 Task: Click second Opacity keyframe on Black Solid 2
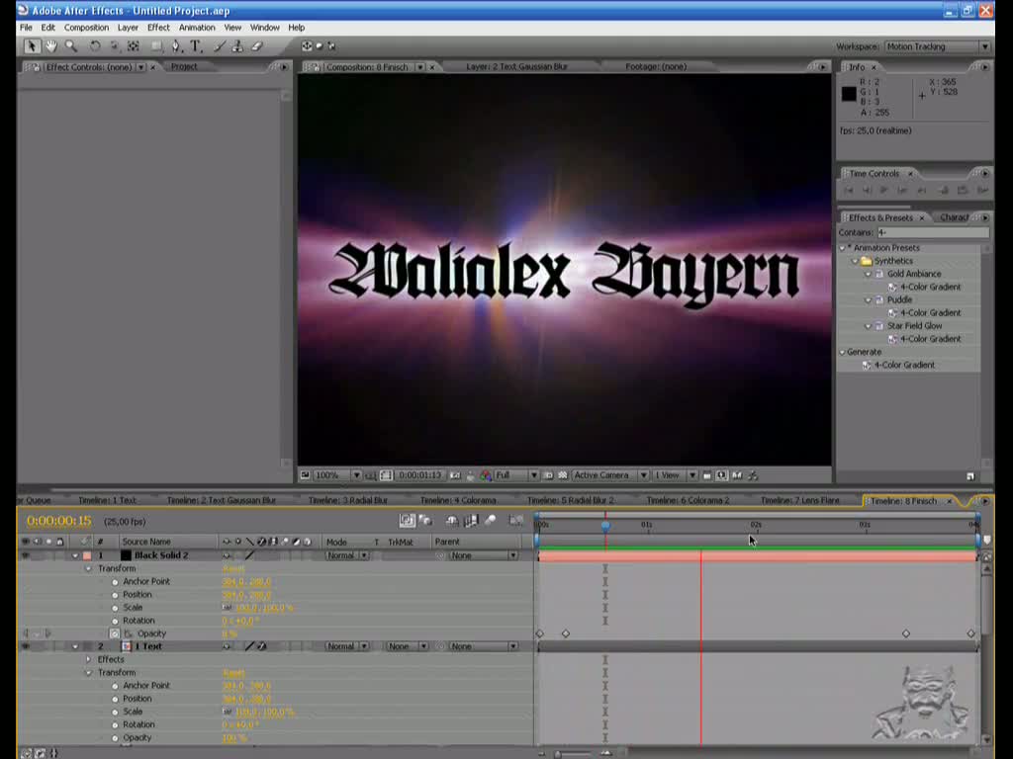[x=566, y=633]
